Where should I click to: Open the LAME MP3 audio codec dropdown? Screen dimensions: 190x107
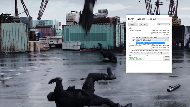tap(152, 50)
